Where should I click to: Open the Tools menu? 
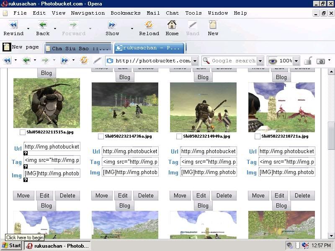[x=193, y=13]
